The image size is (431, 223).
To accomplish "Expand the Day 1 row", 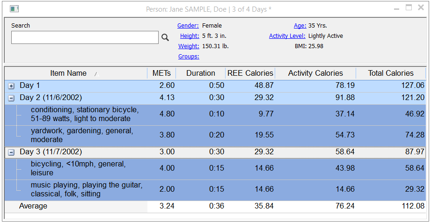I will [x=11, y=86].
